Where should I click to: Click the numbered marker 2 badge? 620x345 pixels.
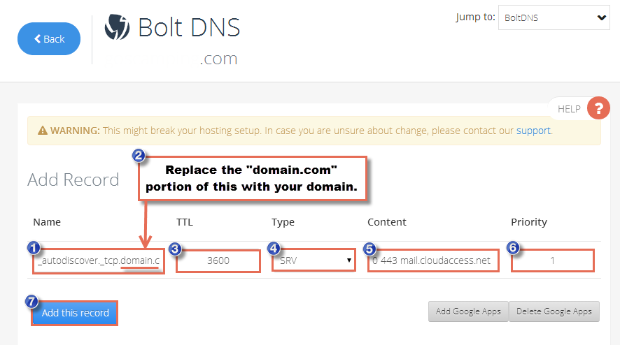coord(139,156)
